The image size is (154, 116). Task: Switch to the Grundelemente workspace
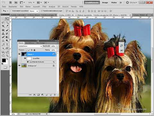pos(92,3)
